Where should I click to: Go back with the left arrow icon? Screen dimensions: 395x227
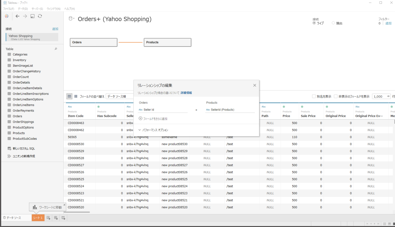tap(17, 16)
